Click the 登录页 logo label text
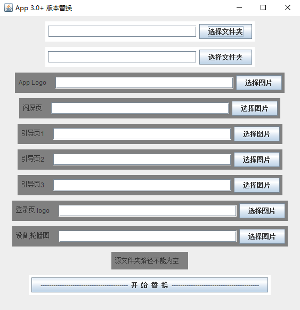This screenshot has height=310, width=300. pyautogui.click(x=33, y=210)
